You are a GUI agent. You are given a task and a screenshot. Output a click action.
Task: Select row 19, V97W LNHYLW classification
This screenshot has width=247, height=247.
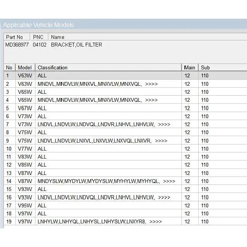(x=125, y=221)
